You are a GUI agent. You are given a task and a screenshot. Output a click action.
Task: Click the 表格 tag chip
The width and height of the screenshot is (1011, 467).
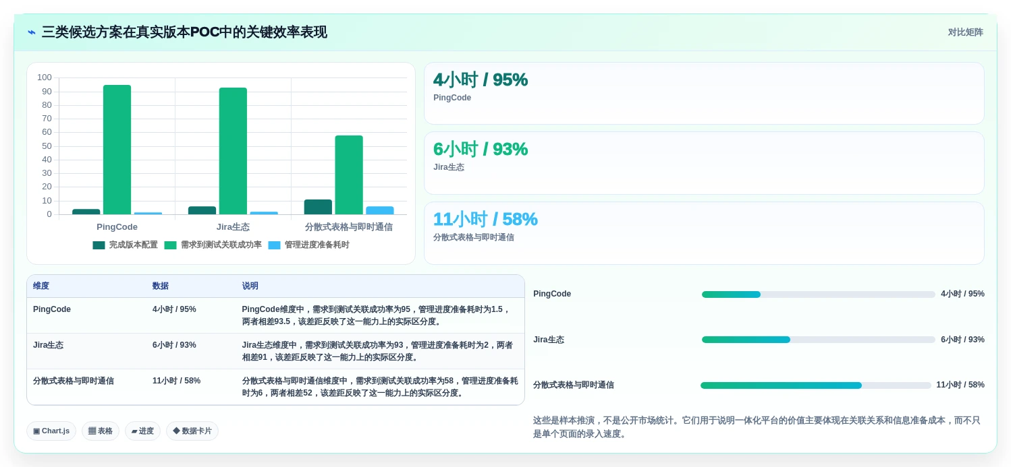(x=101, y=431)
